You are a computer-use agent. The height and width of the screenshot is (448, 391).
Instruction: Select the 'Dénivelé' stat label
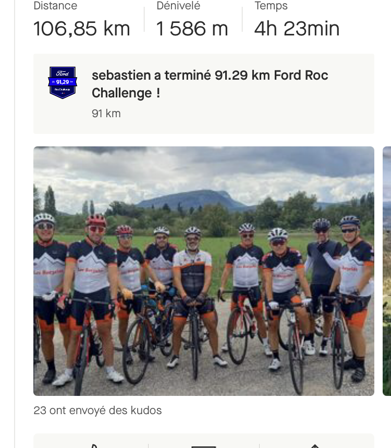point(178,6)
